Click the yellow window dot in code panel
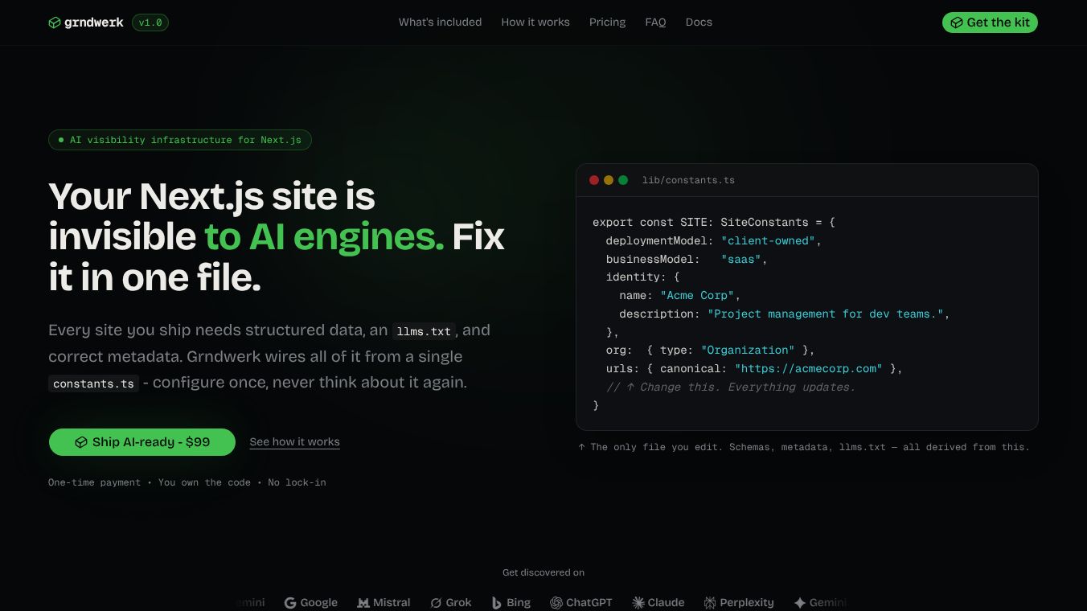This screenshot has width=1087, height=611. [609, 180]
